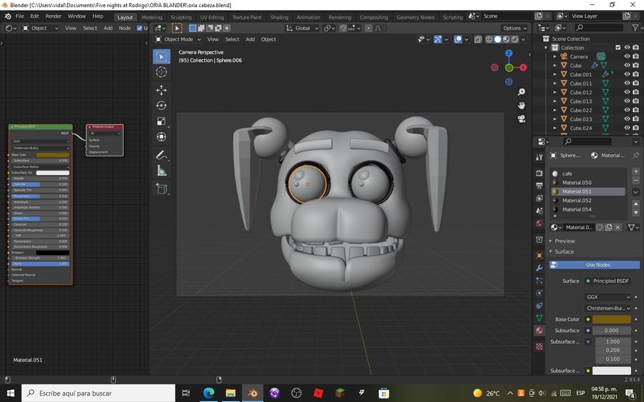Open the Render menu
Screen dimensions: 644x402
(x=54, y=16)
